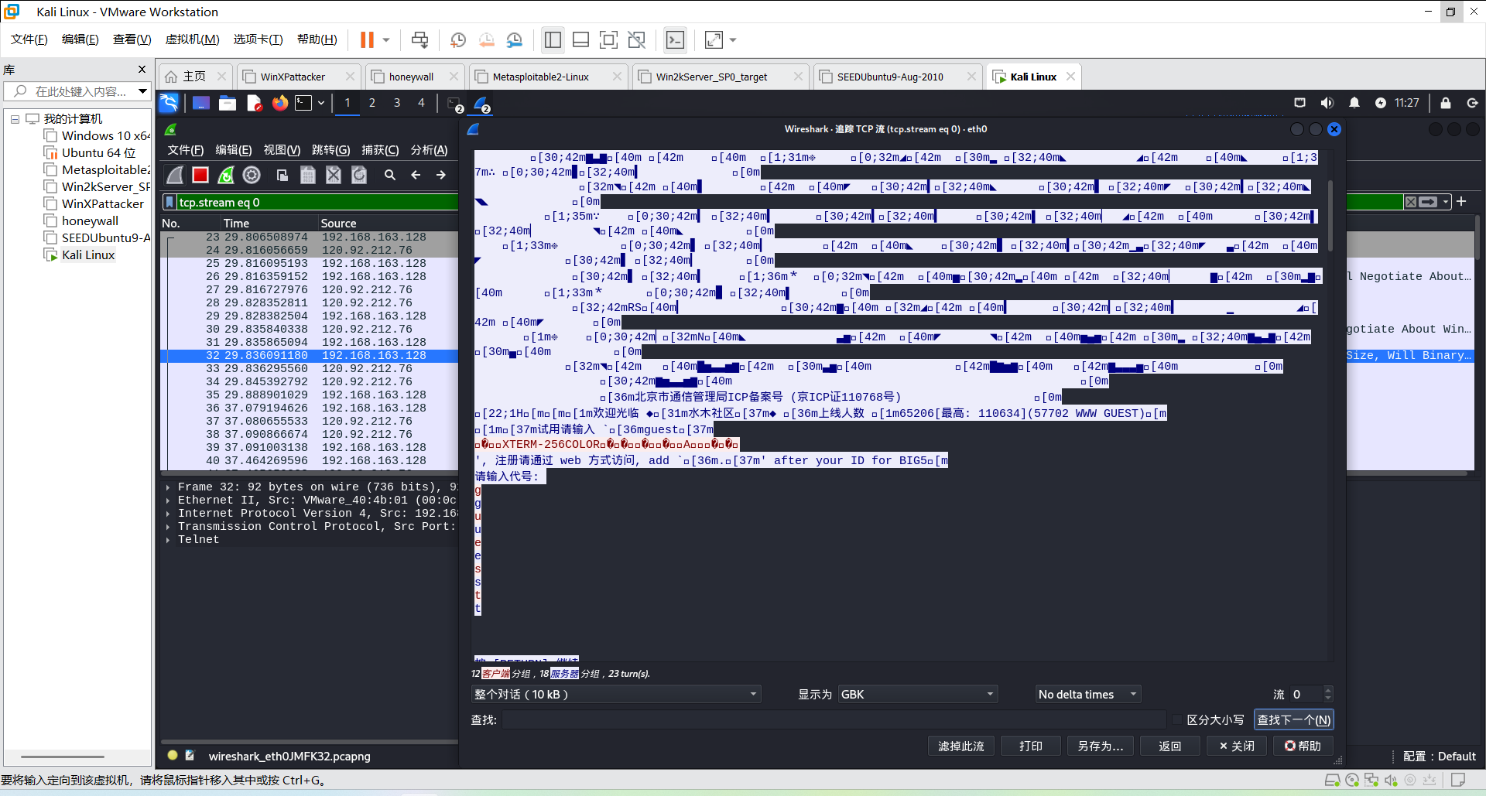Click the 另存为… save as button
The height and width of the screenshot is (796, 1486).
[1101, 746]
